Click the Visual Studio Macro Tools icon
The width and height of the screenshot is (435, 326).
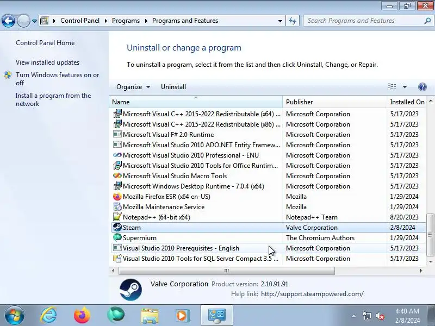tap(117, 175)
